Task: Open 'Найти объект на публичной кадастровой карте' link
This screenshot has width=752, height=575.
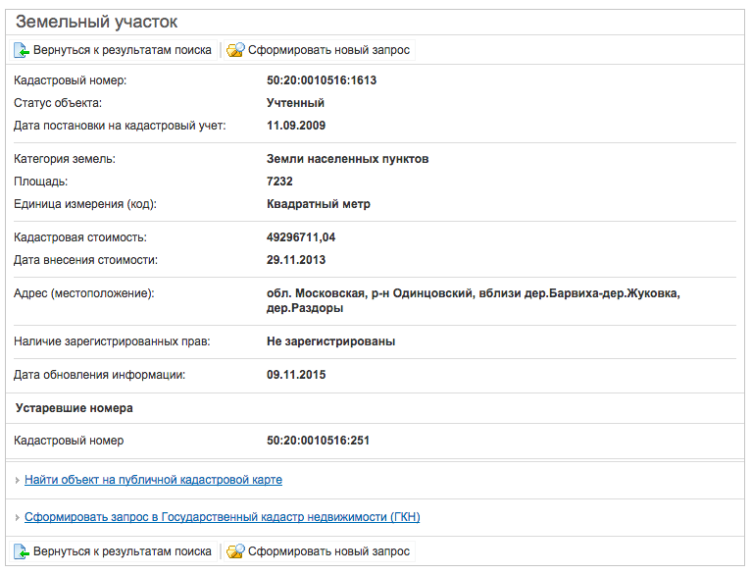Action: pyautogui.click(x=153, y=480)
